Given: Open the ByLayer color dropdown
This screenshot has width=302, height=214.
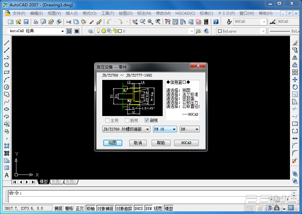Looking at the screenshot, I should 241,31.
